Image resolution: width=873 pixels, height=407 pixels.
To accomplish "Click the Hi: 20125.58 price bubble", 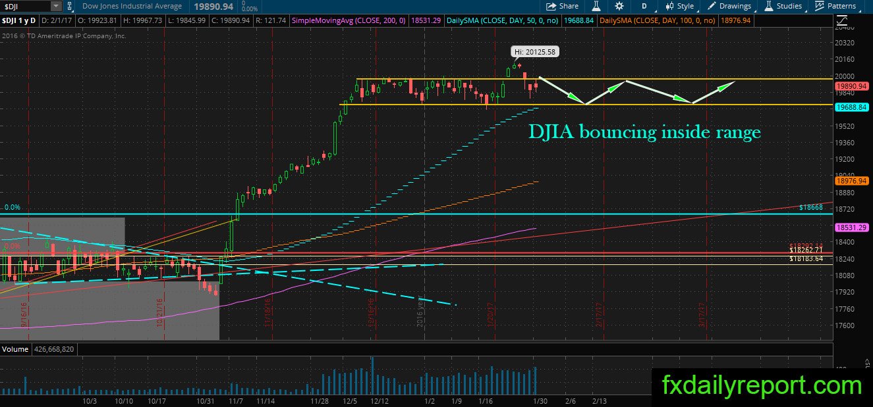I will point(536,51).
